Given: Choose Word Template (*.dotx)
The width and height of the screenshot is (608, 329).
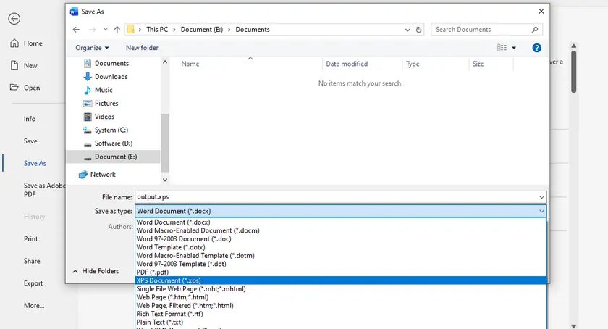Looking at the screenshot, I should pyautogui.click(x=341, y=247).
